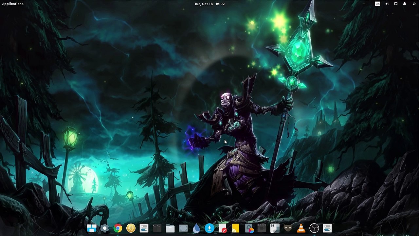Open System Settings gear in dock
This screenshot has height=236, width=419.
click(105, 228)
